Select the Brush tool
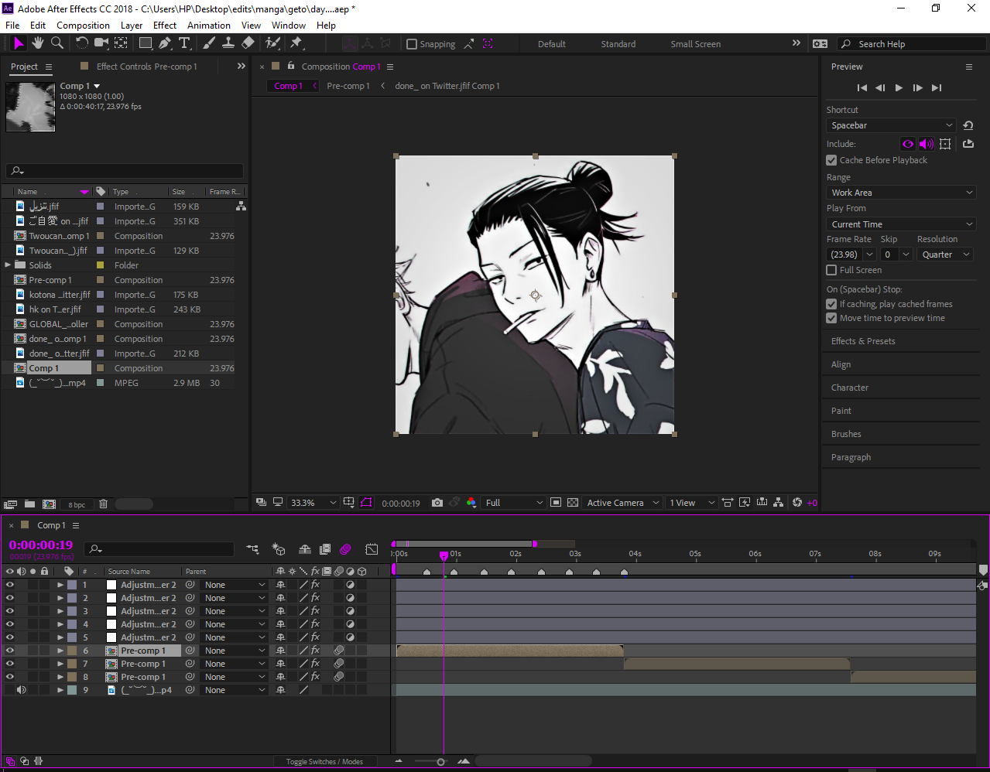The image size is (990, 772). [209, 43]
